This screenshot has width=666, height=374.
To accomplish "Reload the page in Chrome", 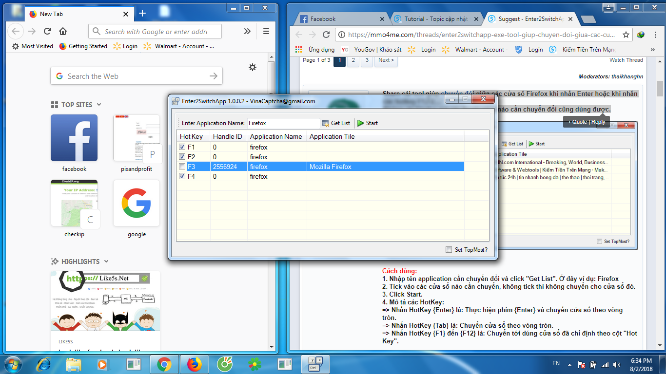I will [x=327, y=35].
